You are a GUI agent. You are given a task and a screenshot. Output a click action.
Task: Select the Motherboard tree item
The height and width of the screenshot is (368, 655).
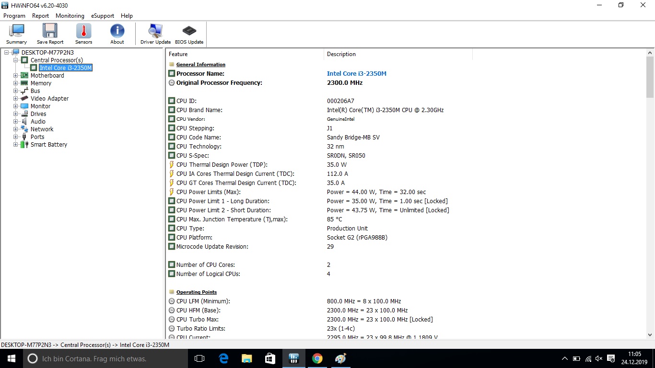click(47, 75)
